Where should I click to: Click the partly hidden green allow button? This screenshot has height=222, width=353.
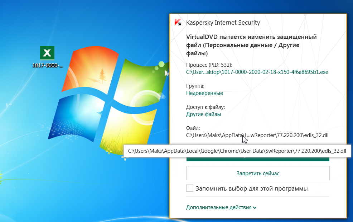(258, 159)
